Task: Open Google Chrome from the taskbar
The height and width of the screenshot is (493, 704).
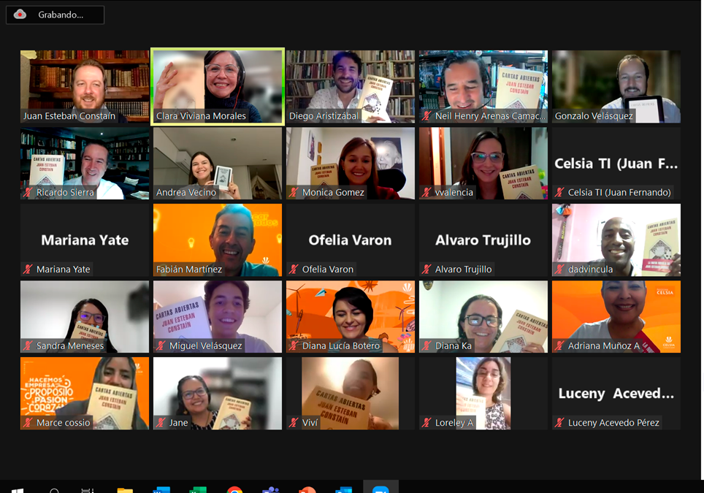Action: coord(234,490)
